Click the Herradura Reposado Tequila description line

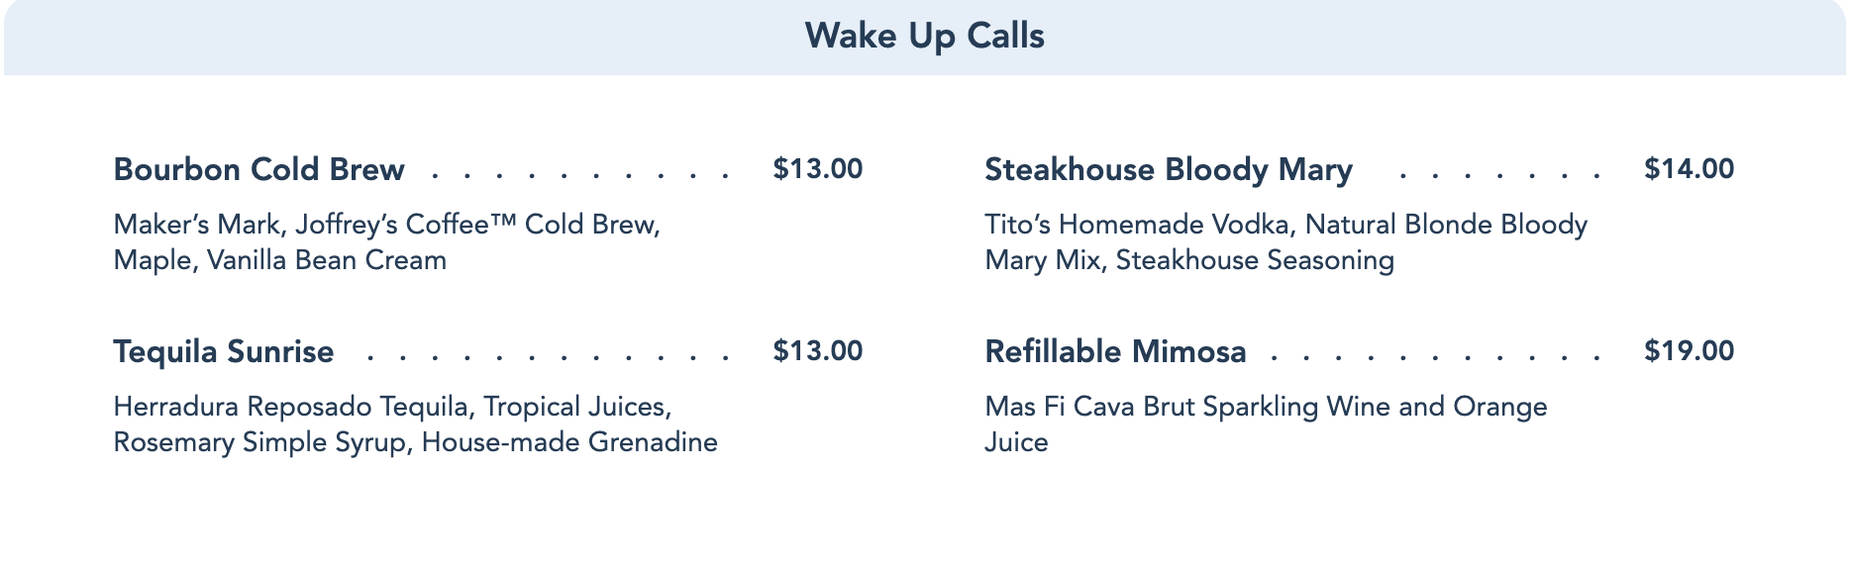392,407
